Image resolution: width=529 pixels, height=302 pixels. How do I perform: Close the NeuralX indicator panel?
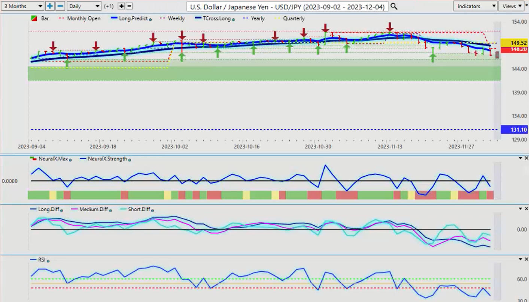click(x=526, y=158)
